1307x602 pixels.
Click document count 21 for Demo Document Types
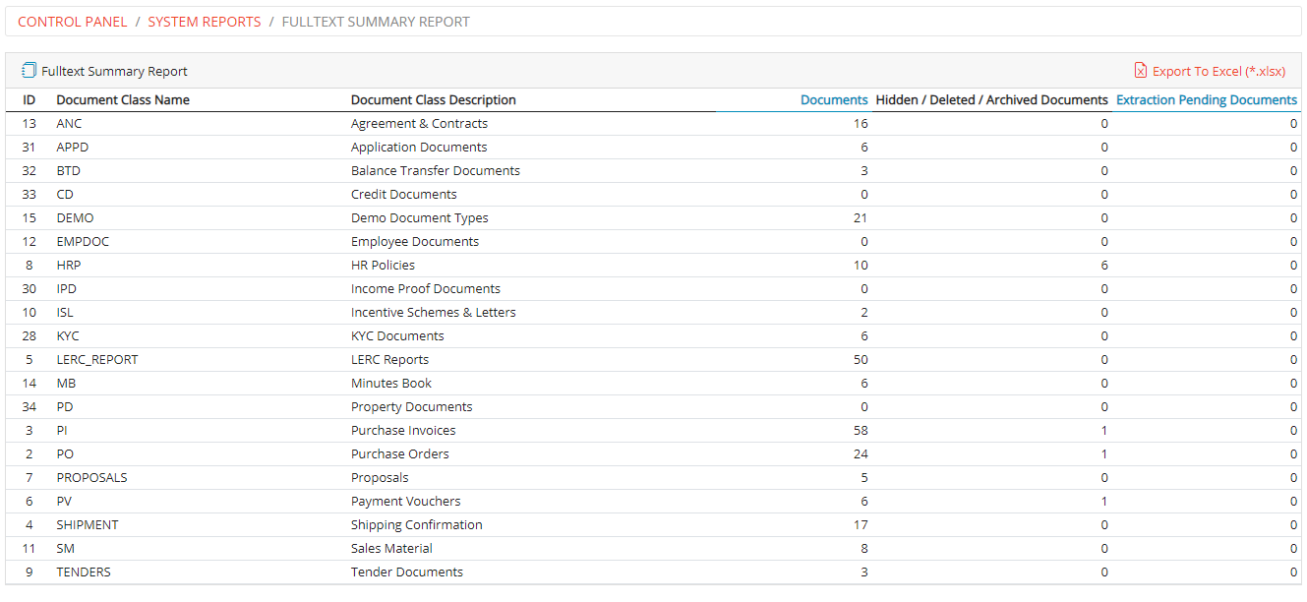(x=861, y=218)
